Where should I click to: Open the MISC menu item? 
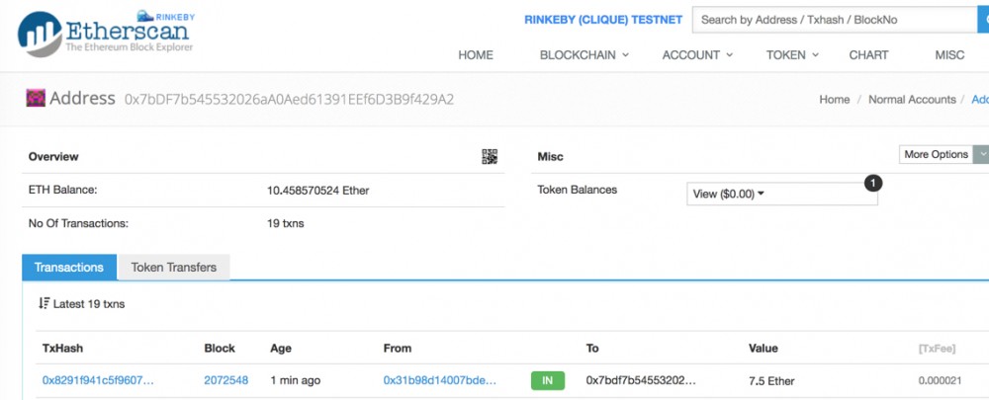click(949, 54)
